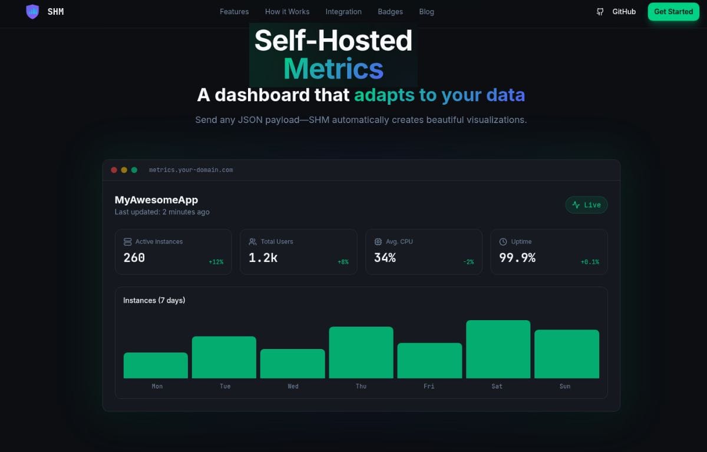
Task: Click the Total Users people icon
Action: click(253, 242)
